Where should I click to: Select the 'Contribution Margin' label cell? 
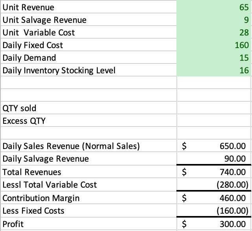click(89, 198)
